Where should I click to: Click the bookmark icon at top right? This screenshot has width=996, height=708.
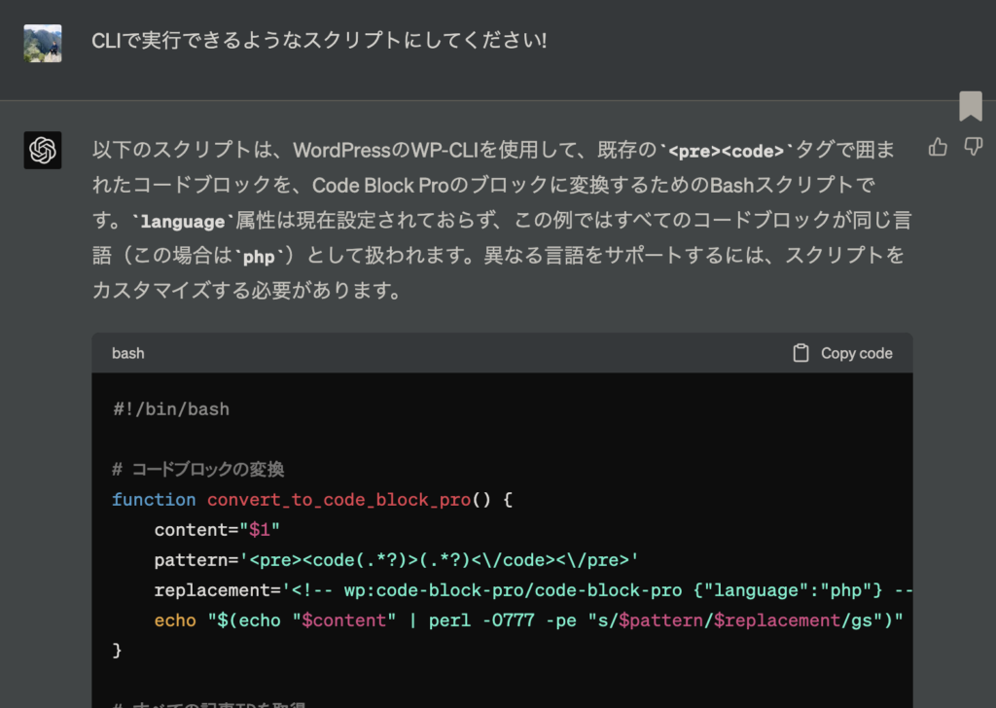[970, 106]
